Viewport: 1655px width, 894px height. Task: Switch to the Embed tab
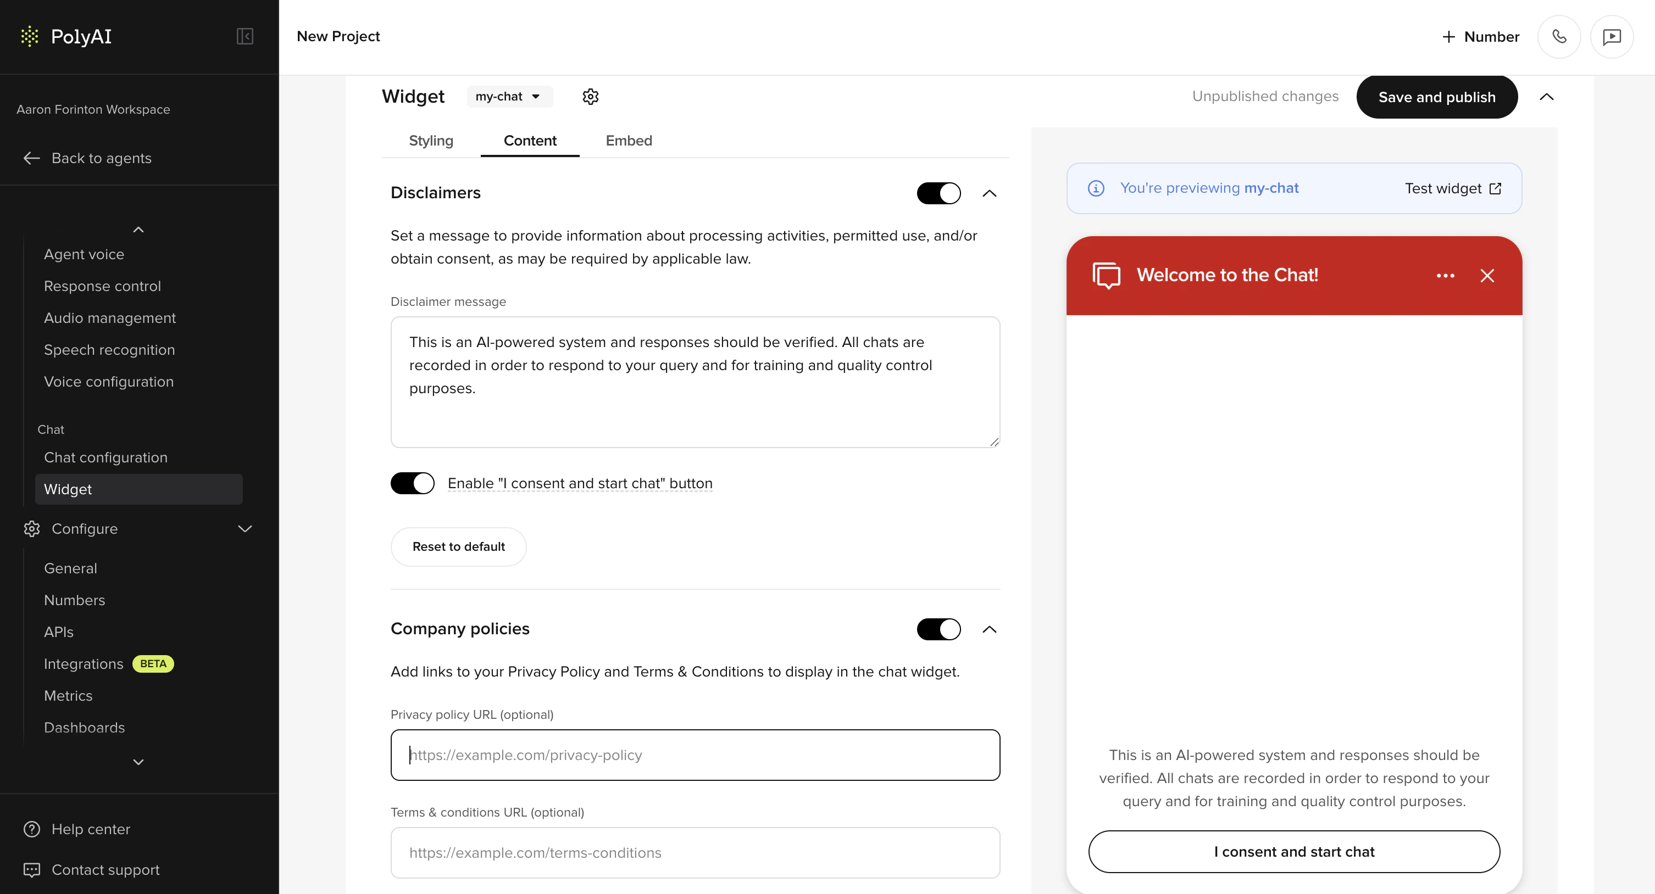629,141
